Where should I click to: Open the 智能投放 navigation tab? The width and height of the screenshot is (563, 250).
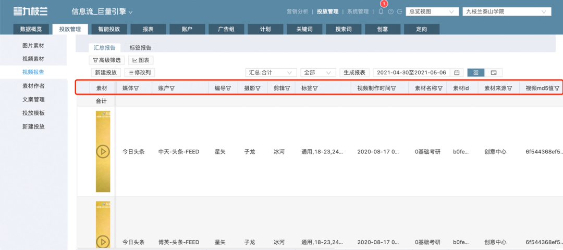point(108,29)
